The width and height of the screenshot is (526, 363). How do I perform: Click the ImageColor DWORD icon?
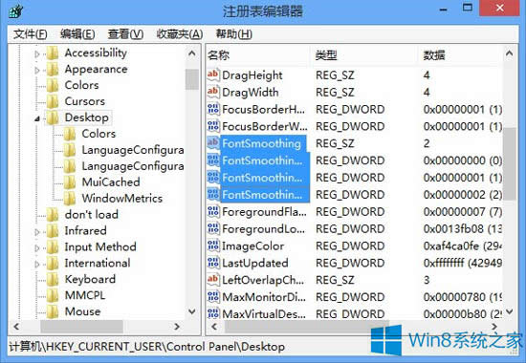point(213,246)
